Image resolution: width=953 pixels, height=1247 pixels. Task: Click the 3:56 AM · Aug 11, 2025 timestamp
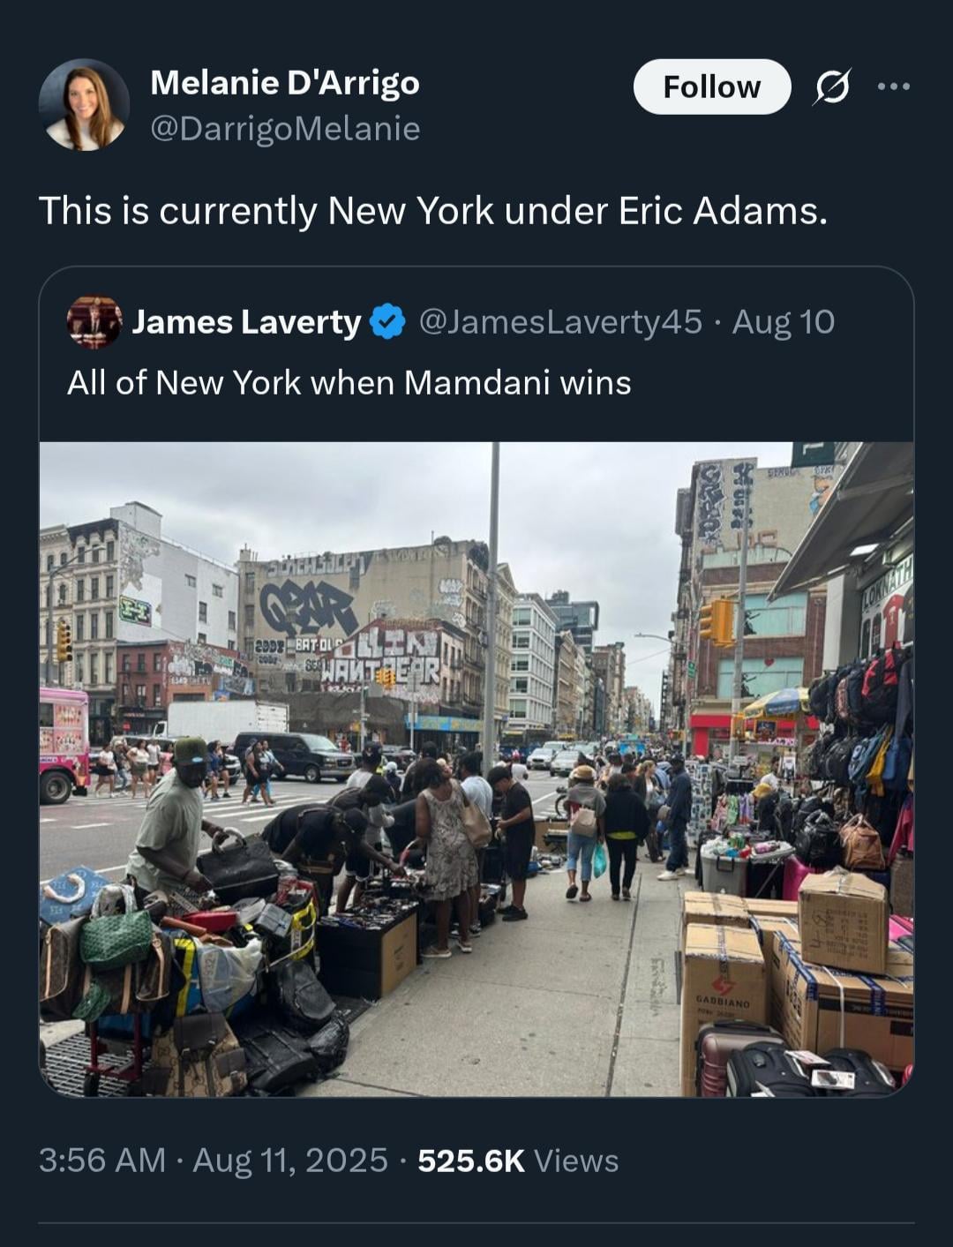tap(213, 1161)
